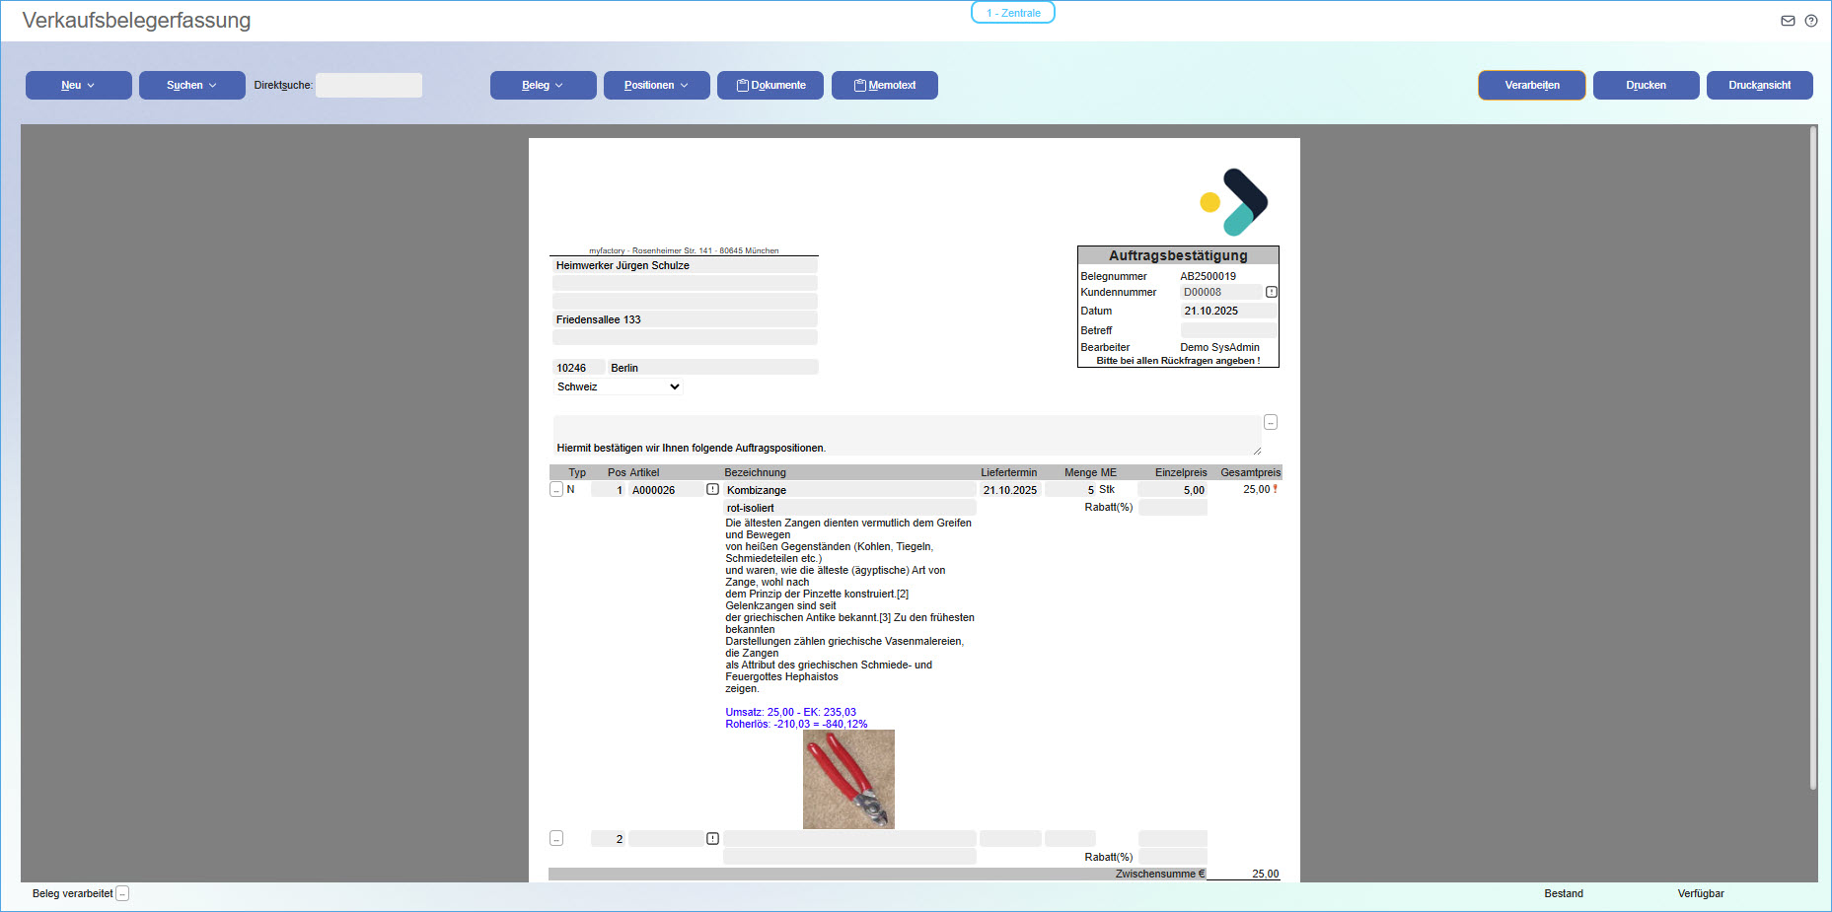
Task: Open the Memotext button
Action: (885, 85)
